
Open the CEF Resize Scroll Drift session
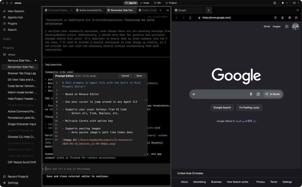coord(20,162)
